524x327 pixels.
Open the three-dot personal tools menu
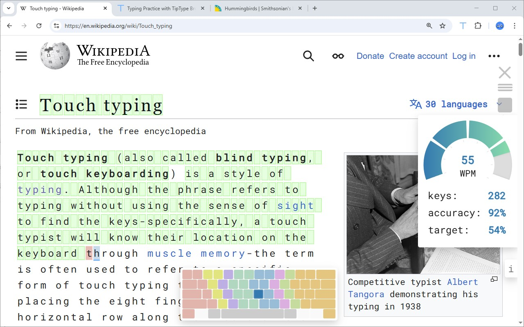pyautogui.click(x=494, y=56)
